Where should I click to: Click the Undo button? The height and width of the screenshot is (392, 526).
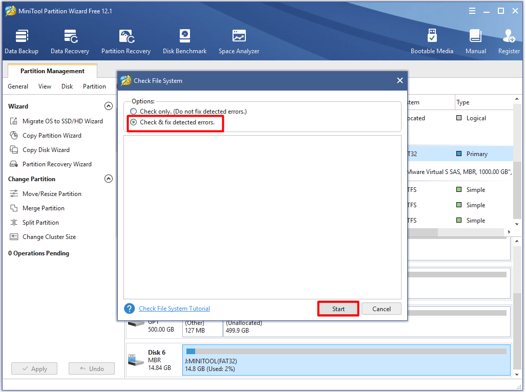(92, 368)
